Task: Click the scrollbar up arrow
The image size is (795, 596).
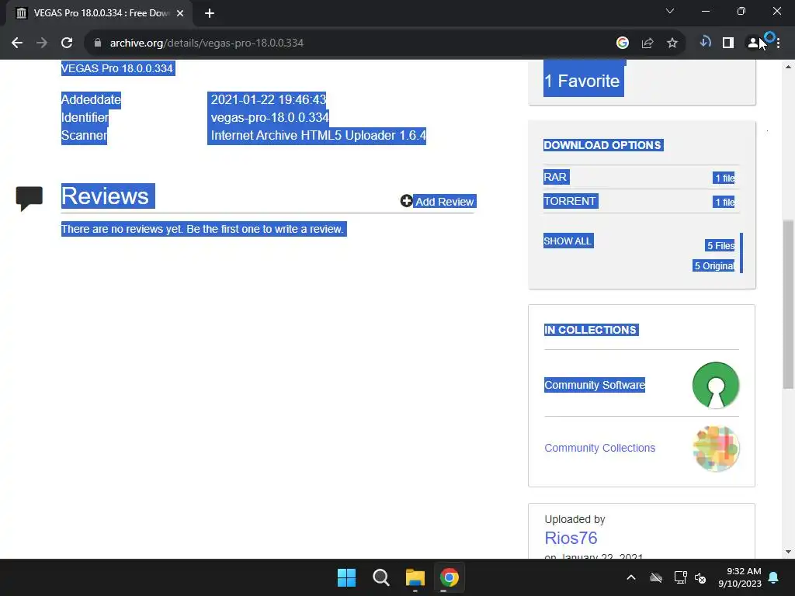Action: 788,67
